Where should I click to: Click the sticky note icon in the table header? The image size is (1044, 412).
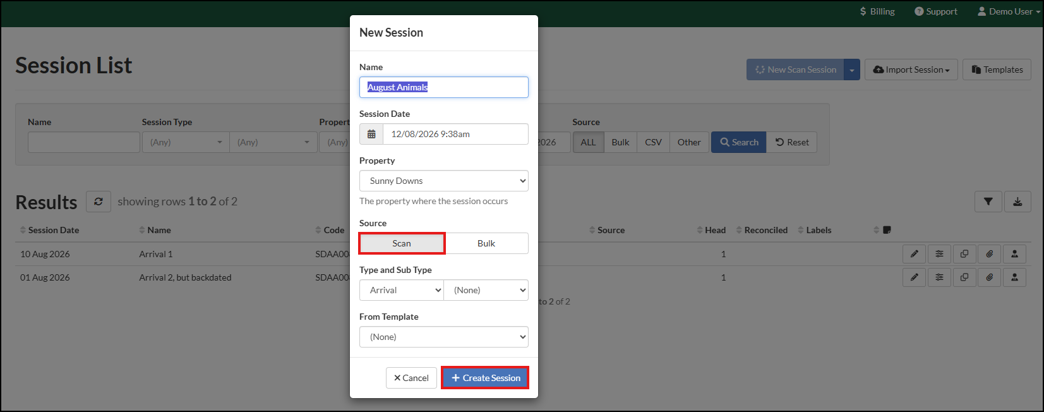tap(887, 230)
